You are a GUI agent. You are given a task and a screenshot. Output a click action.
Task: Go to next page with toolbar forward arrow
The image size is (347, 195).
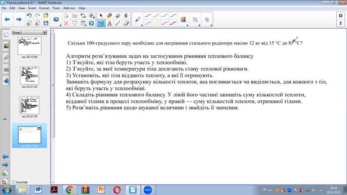pos(19,19)
